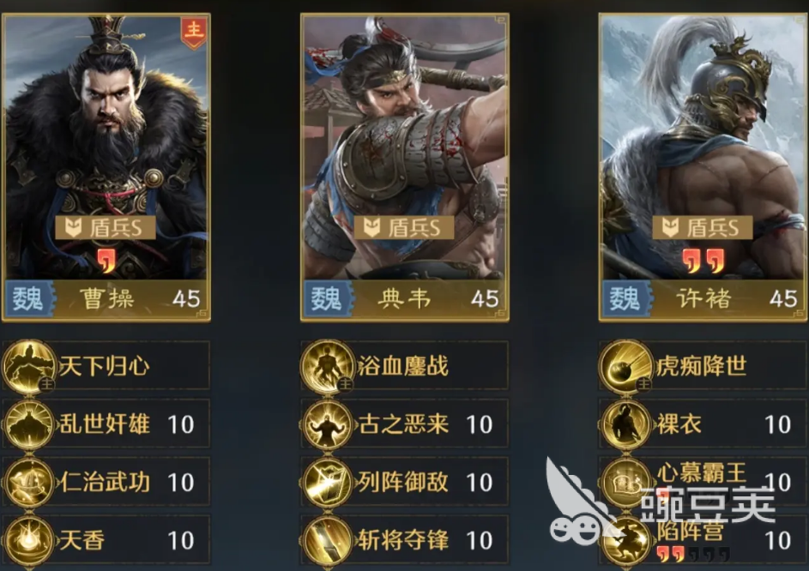The image size is (809, 571).
Task: Tap the 天香 skill icon
Action: (29, 540)
